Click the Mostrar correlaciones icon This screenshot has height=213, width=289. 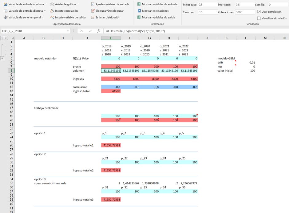[139, 11]
